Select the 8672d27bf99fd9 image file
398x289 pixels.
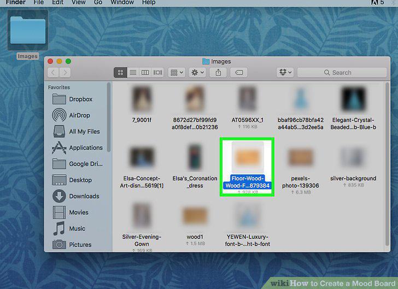[x=195, y=99]
